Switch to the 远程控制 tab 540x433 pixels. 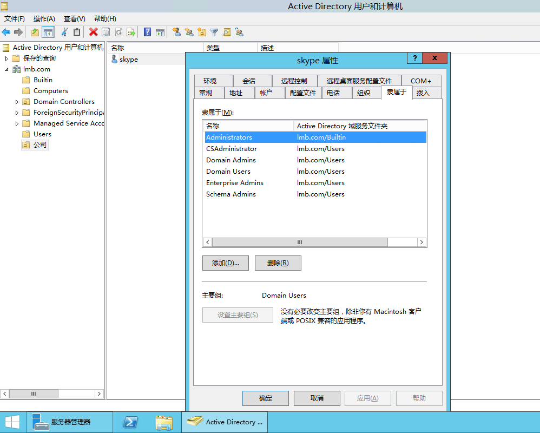[x=294, y=81]
